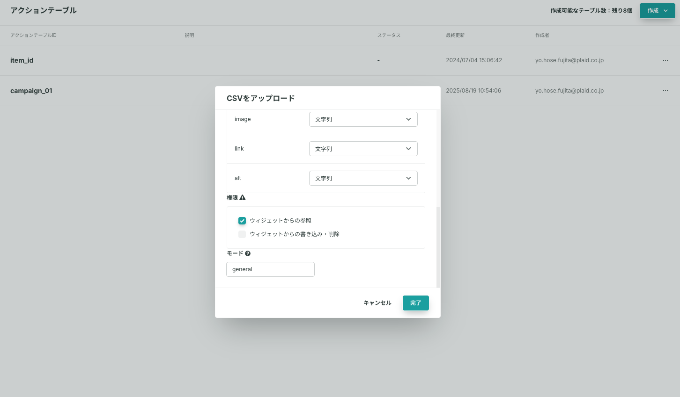
Task: Click the date 2025/08/19 10:54:06
Action: tap(473, 91)
